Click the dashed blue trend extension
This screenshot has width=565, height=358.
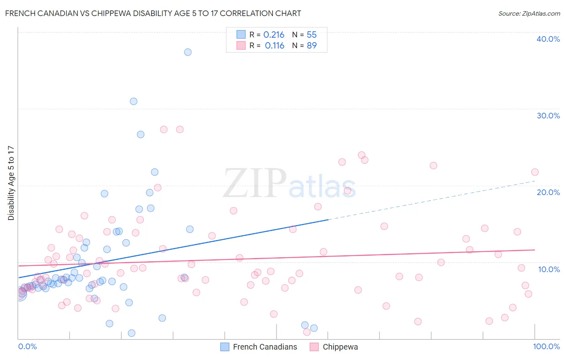click(x=432, y=200)
